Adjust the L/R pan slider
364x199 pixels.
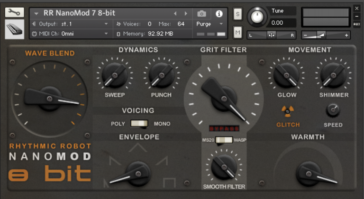(272, 35)
